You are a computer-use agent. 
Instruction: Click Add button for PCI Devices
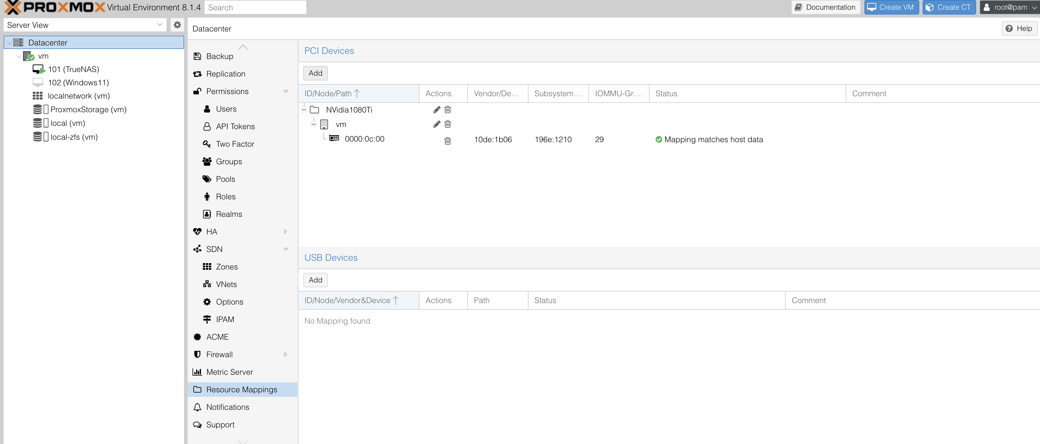point(315,73)
